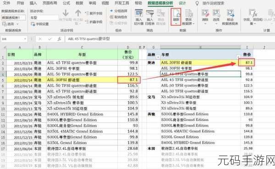Image resolution: width=275 pixels, height=169 pixels.
Task: Switch to the 页面布局 Page Layout tab
Action: point(50,3)
